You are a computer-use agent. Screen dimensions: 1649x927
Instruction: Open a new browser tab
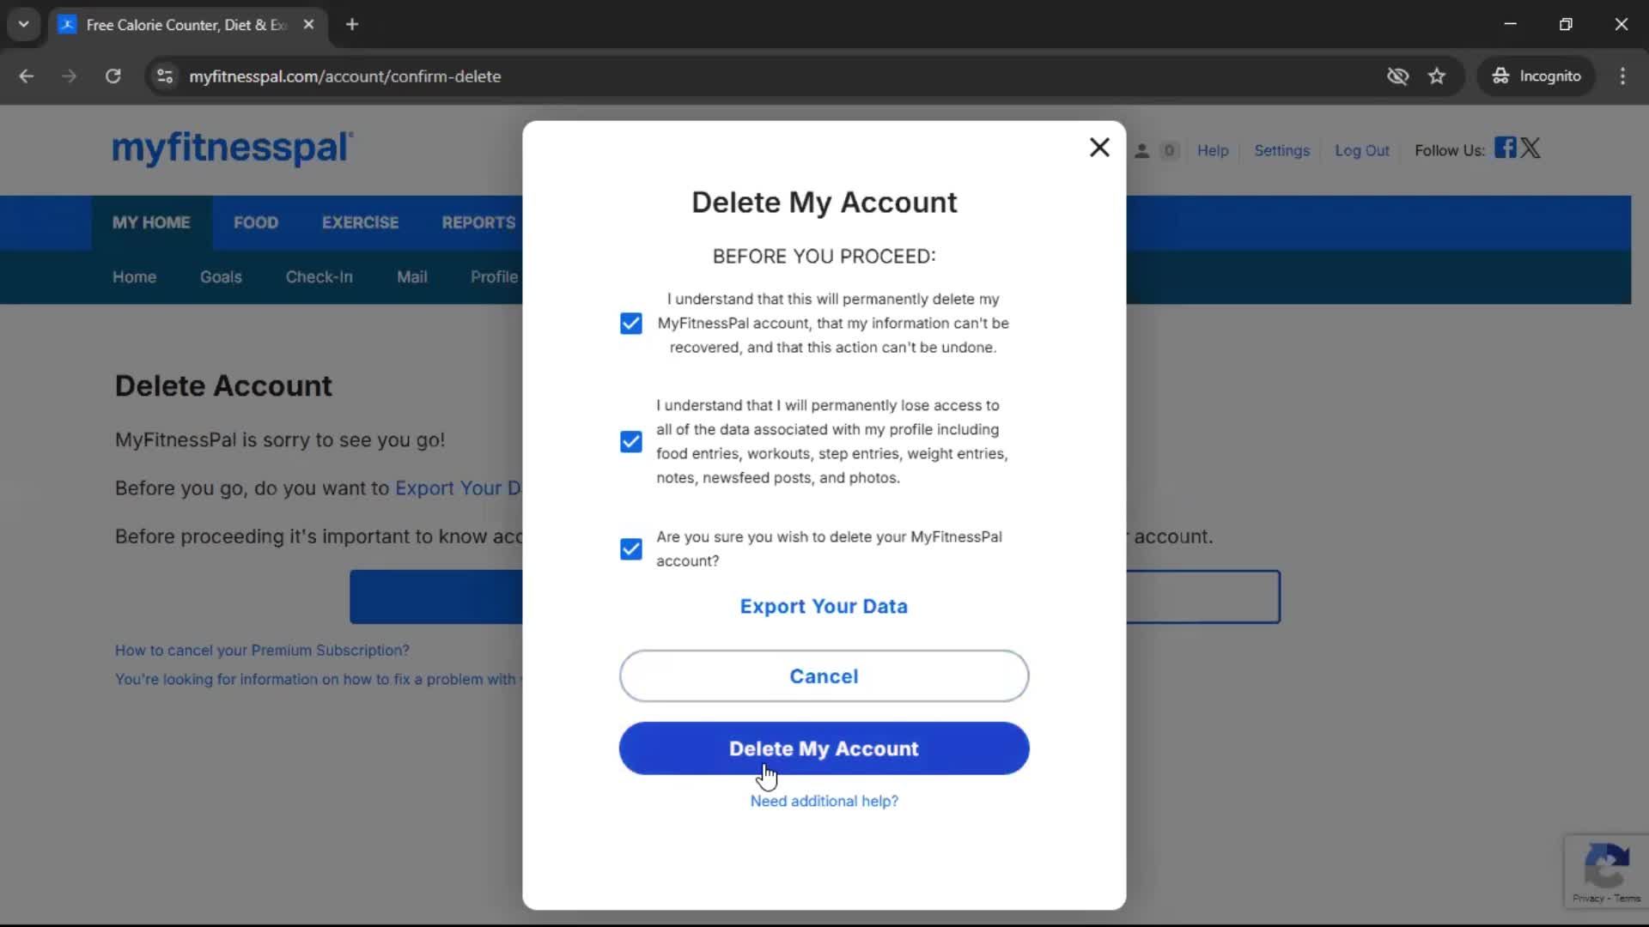(x=352, y=25)
